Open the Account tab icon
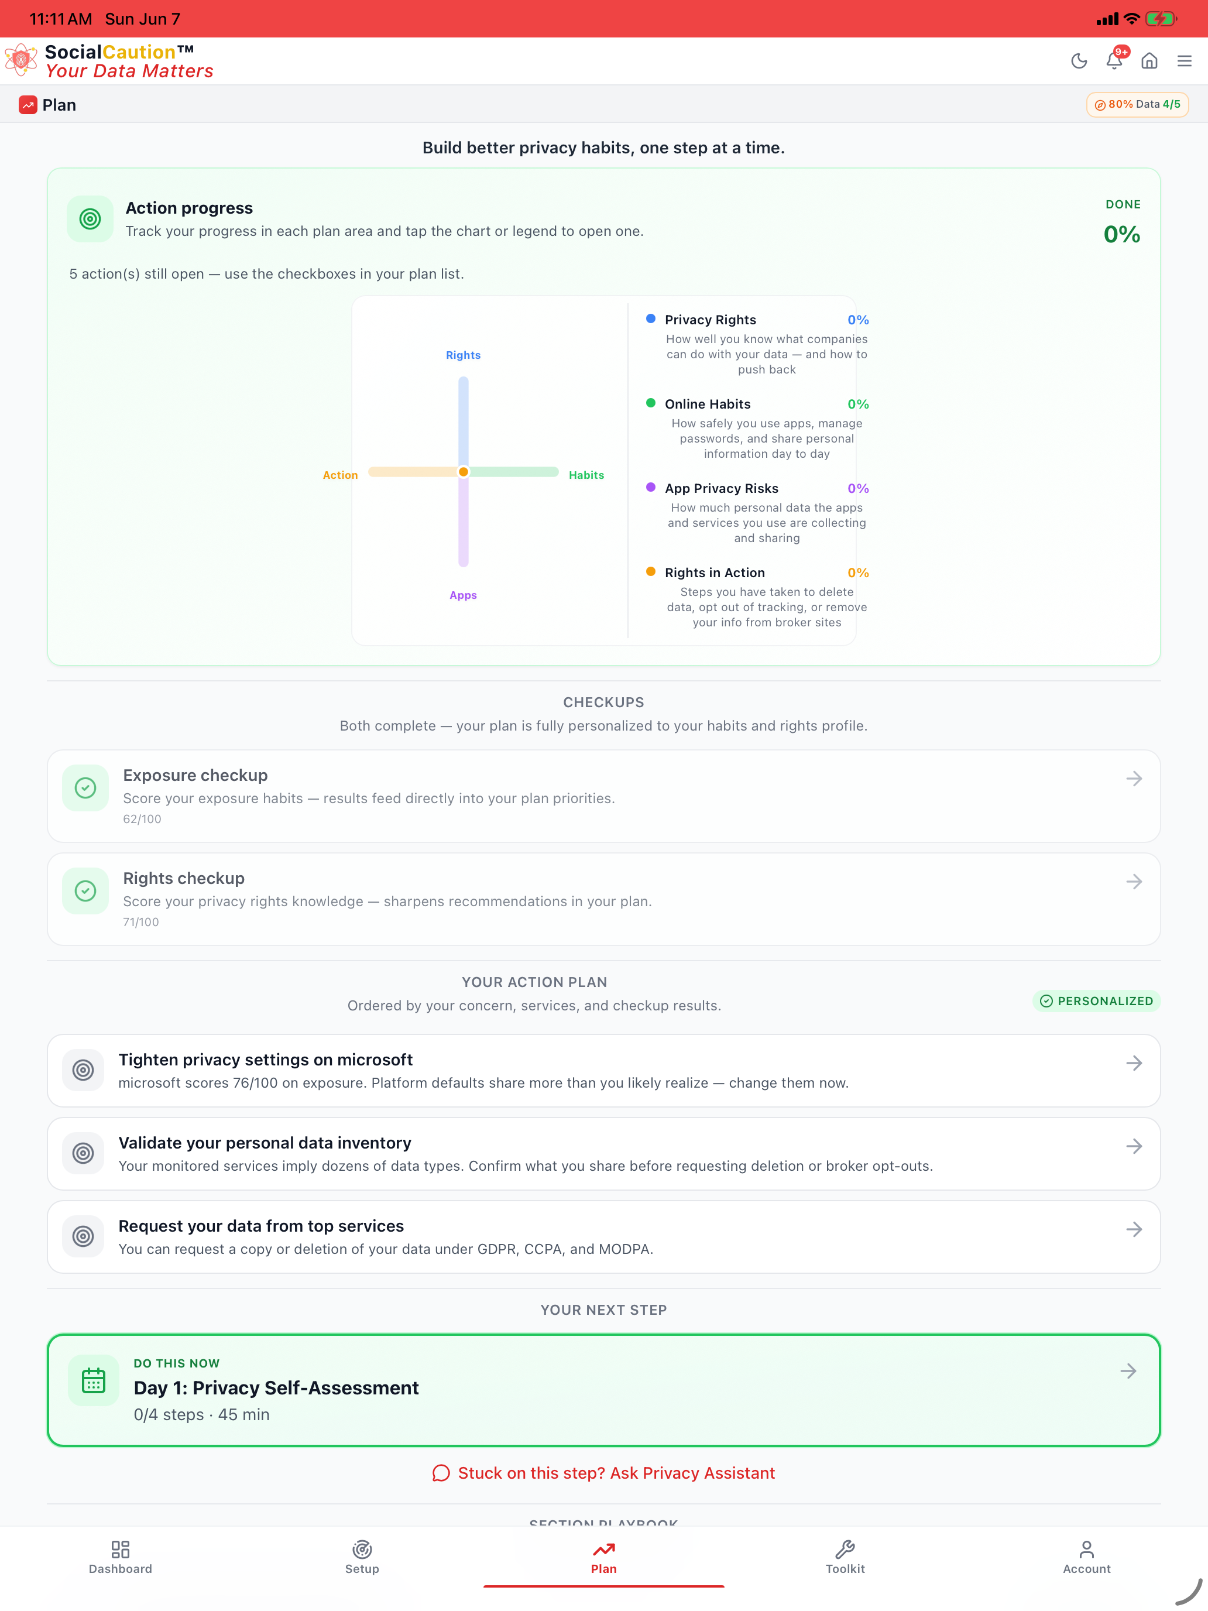 (1086, 1549)
